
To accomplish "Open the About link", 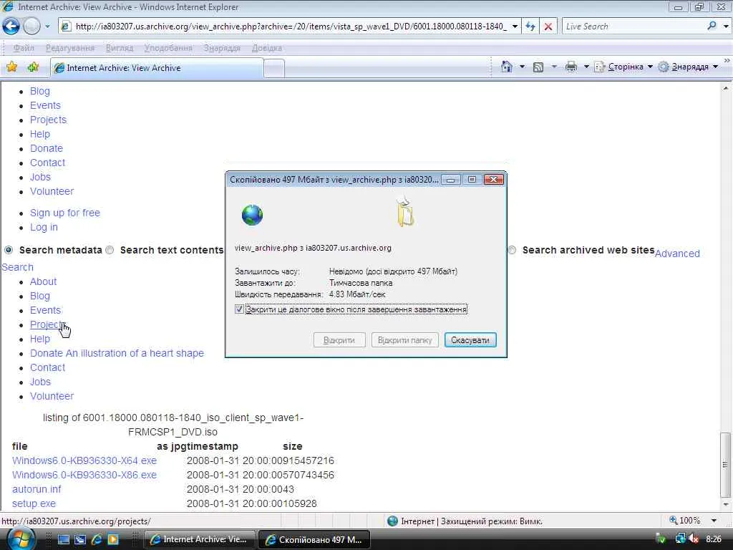I will [43, 281].
